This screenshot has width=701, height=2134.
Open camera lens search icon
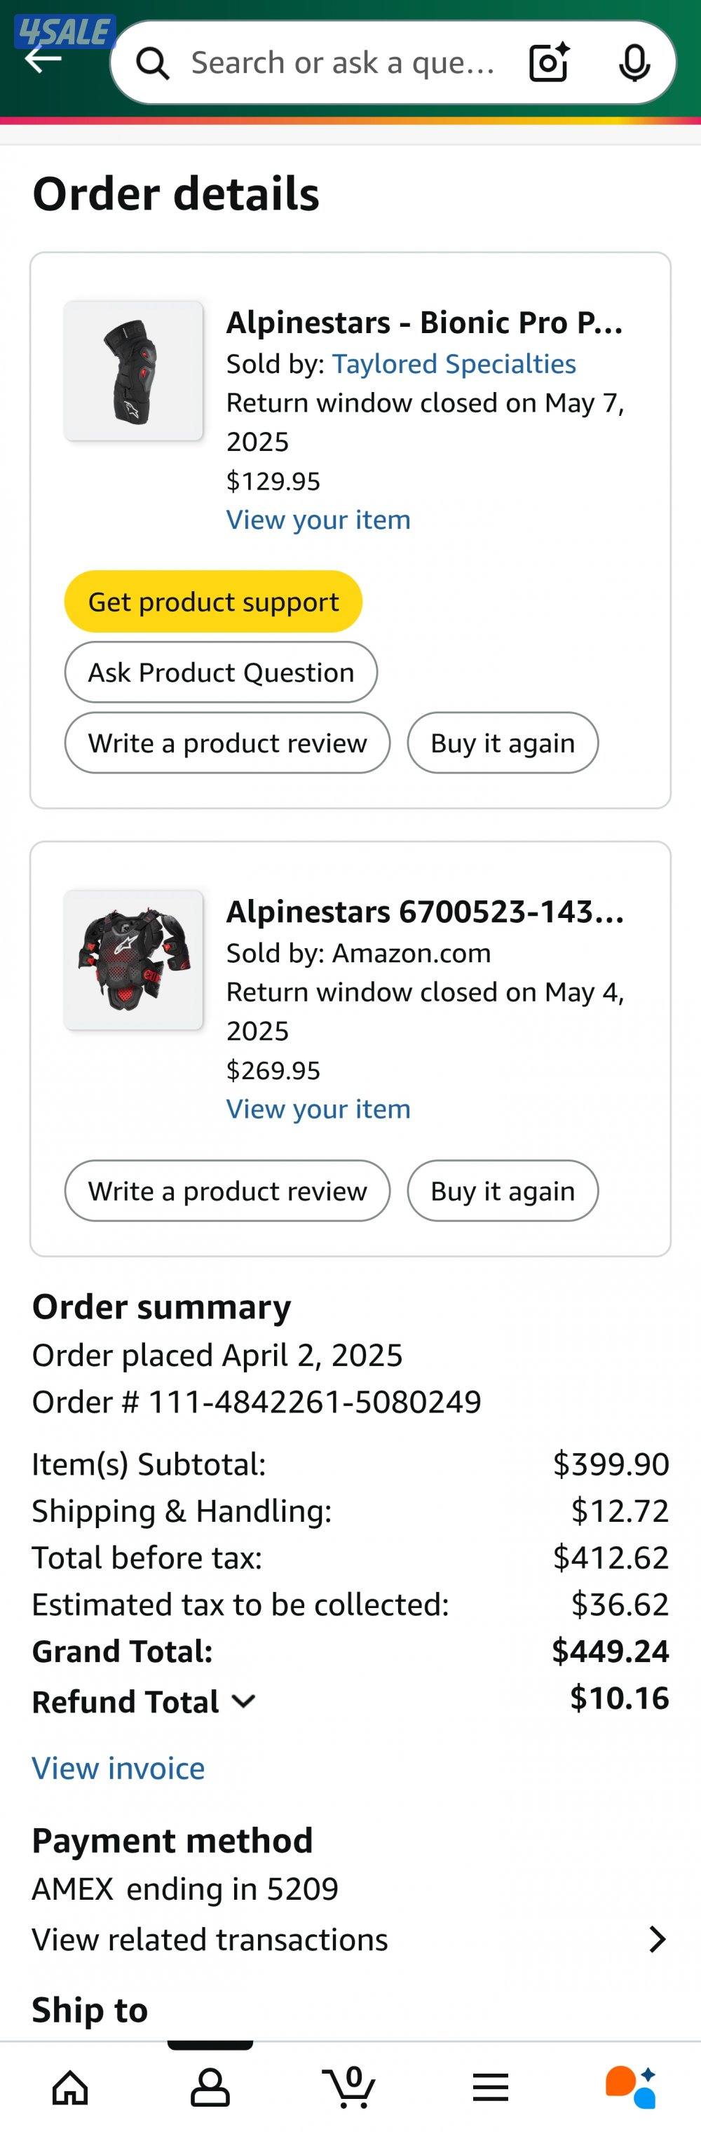550,62
